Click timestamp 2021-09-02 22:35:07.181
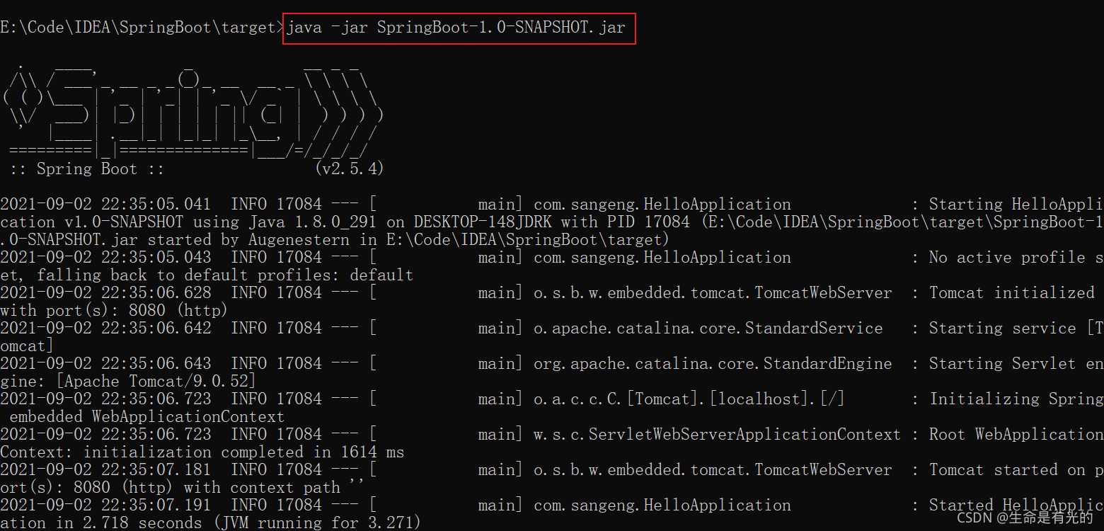Image resolution: width=1104 pixels, height=531 pixels. coord(105,470)
